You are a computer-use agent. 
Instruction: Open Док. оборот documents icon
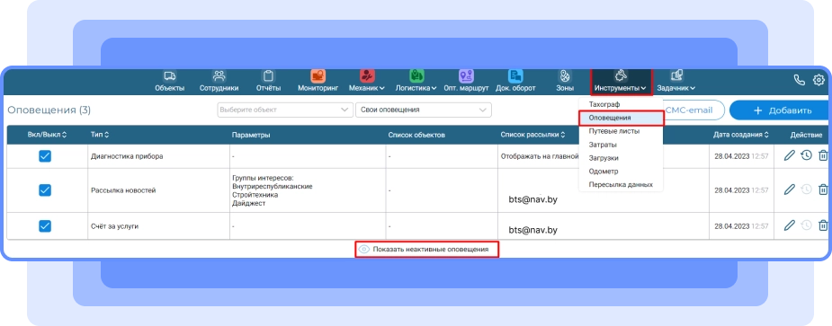(x=515, y=75)
